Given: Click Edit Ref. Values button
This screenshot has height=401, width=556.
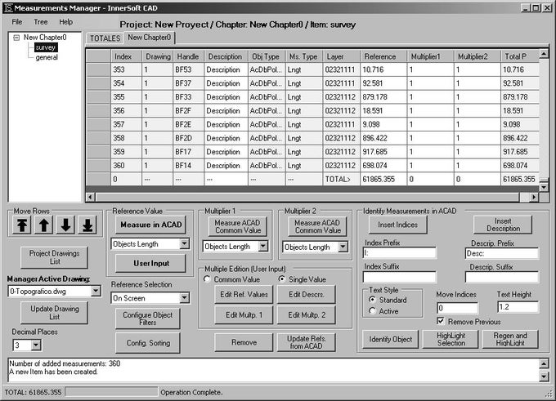Looking at the screenshot, I should click(x=244, y=294).
